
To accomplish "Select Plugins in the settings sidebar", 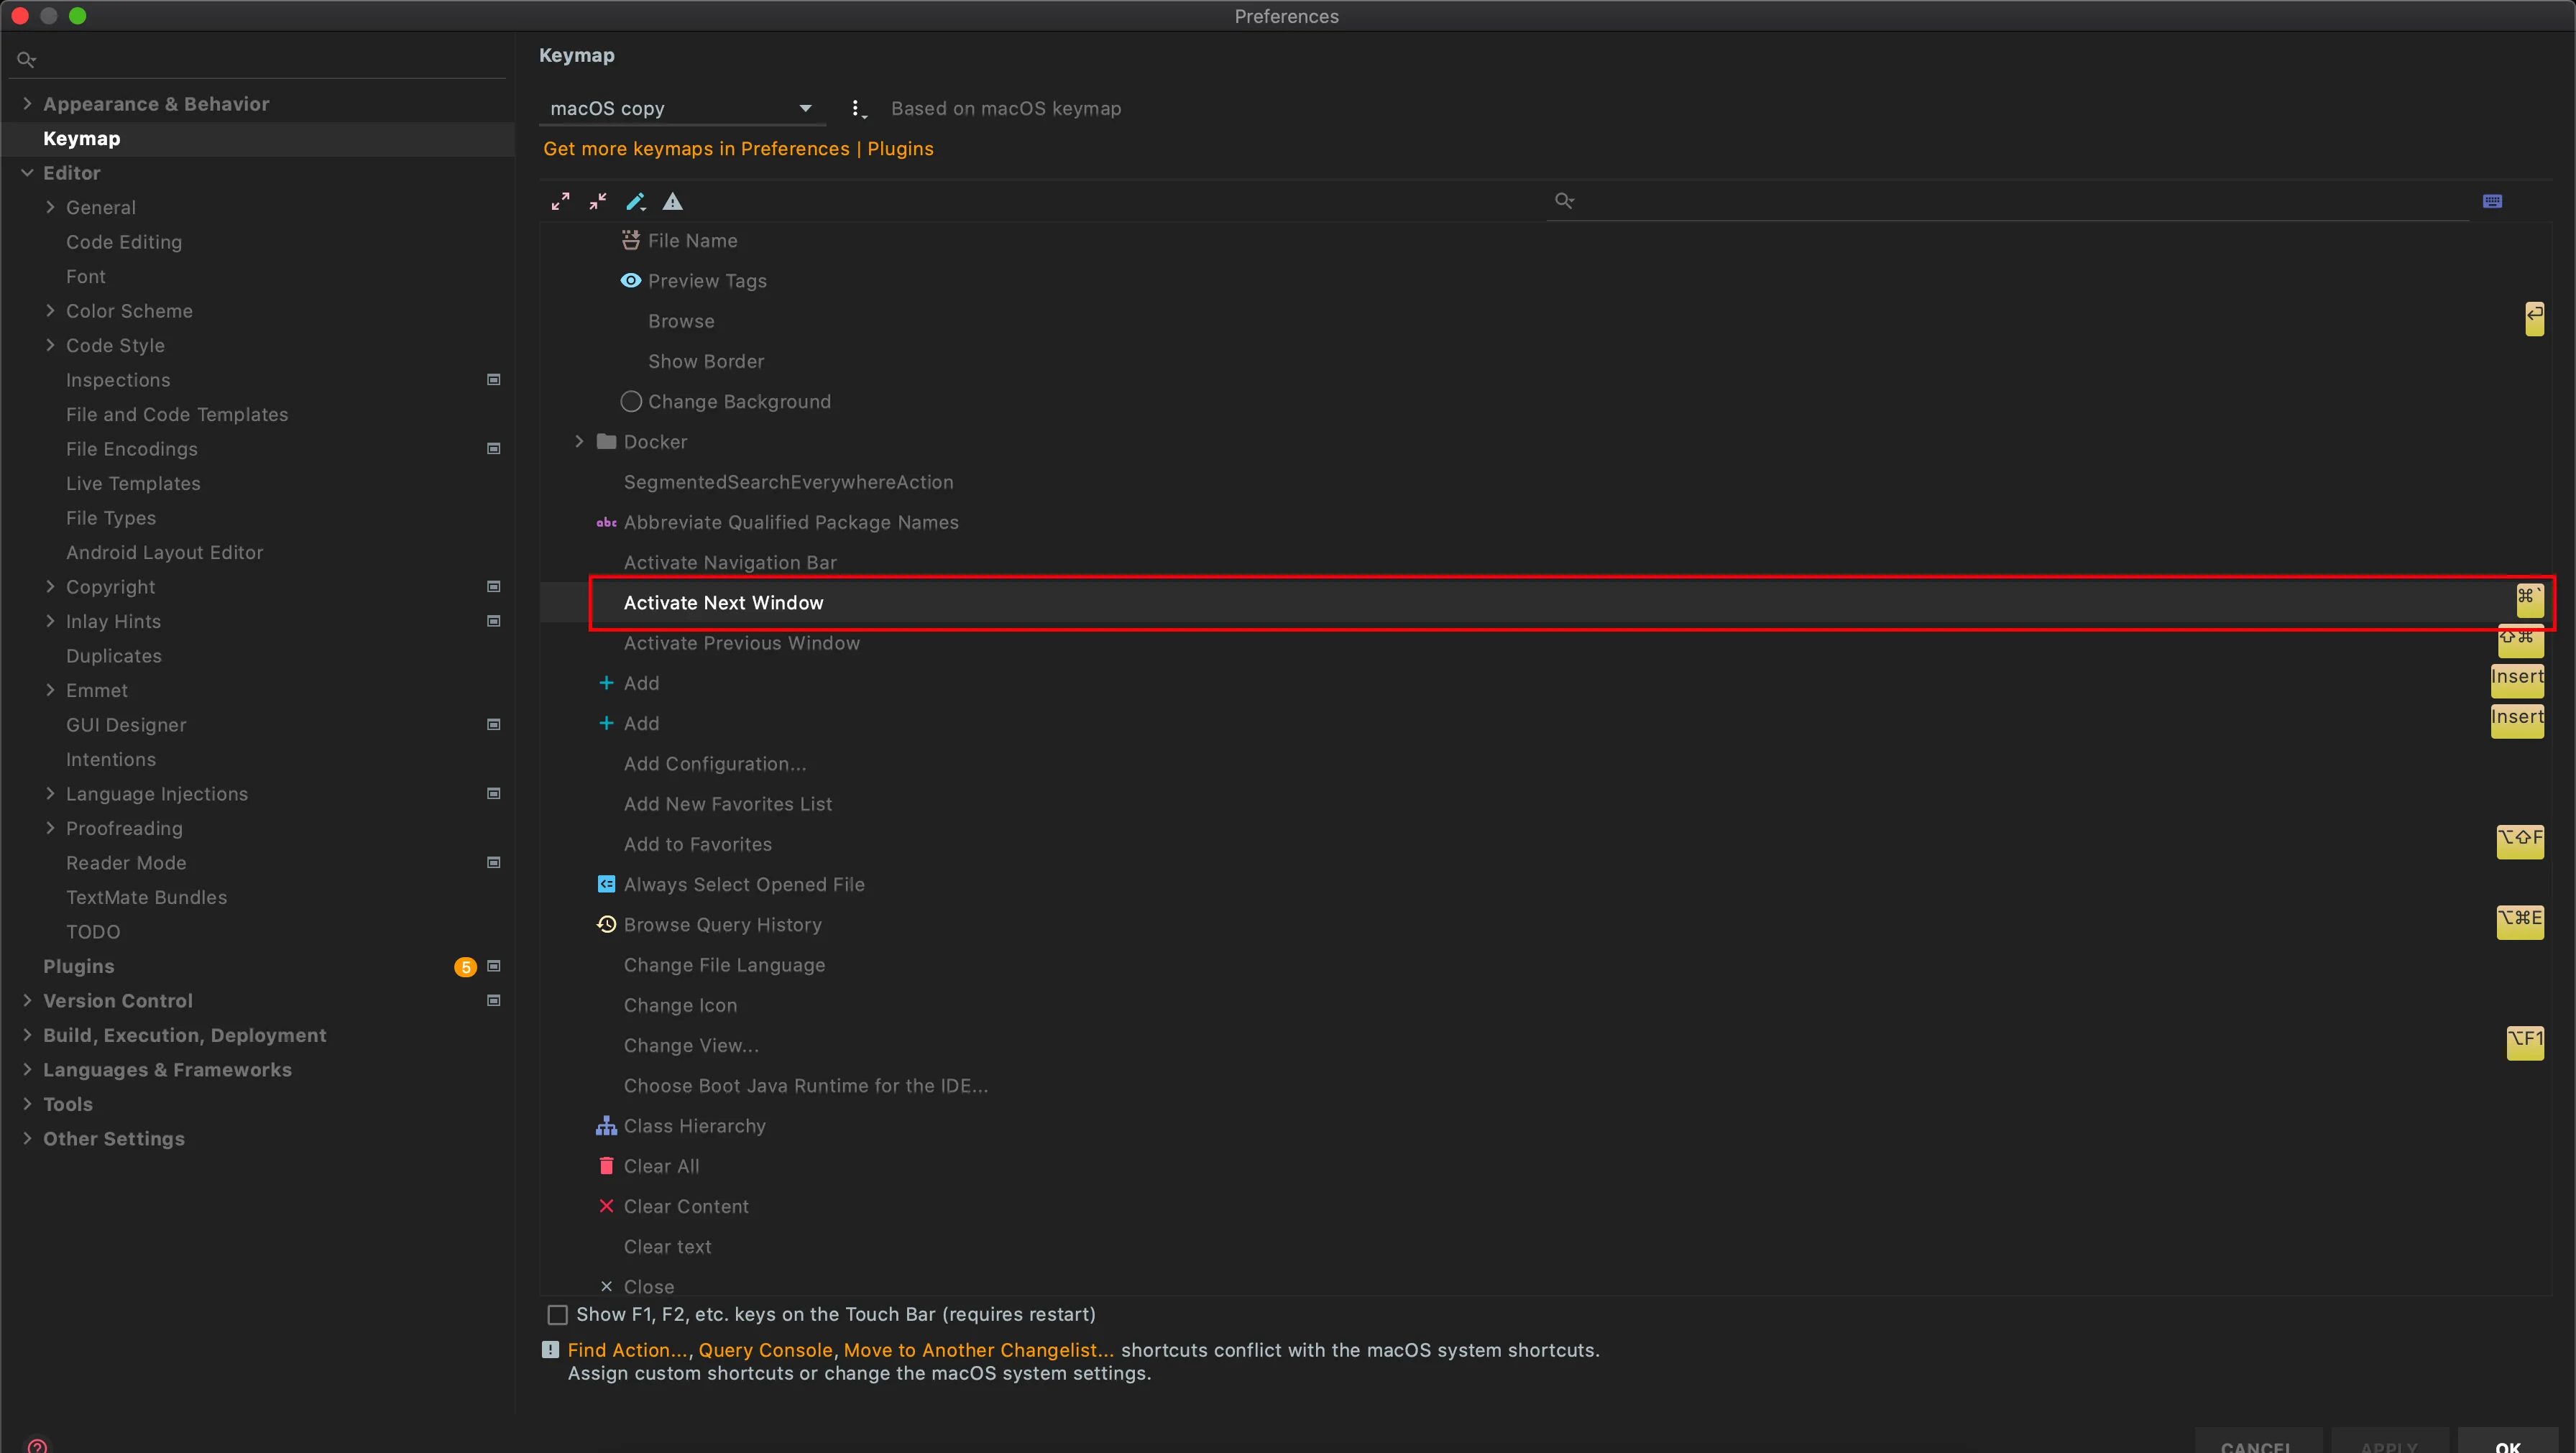I will pos(78,966).
